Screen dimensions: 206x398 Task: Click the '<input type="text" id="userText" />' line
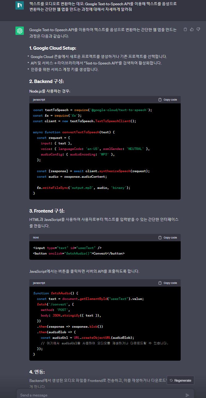point(67,248)
